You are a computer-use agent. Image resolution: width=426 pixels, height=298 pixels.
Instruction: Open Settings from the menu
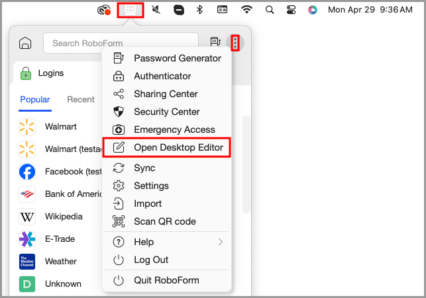point(166,186)
